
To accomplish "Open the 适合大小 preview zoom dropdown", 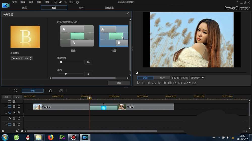I will pos(197,78).
